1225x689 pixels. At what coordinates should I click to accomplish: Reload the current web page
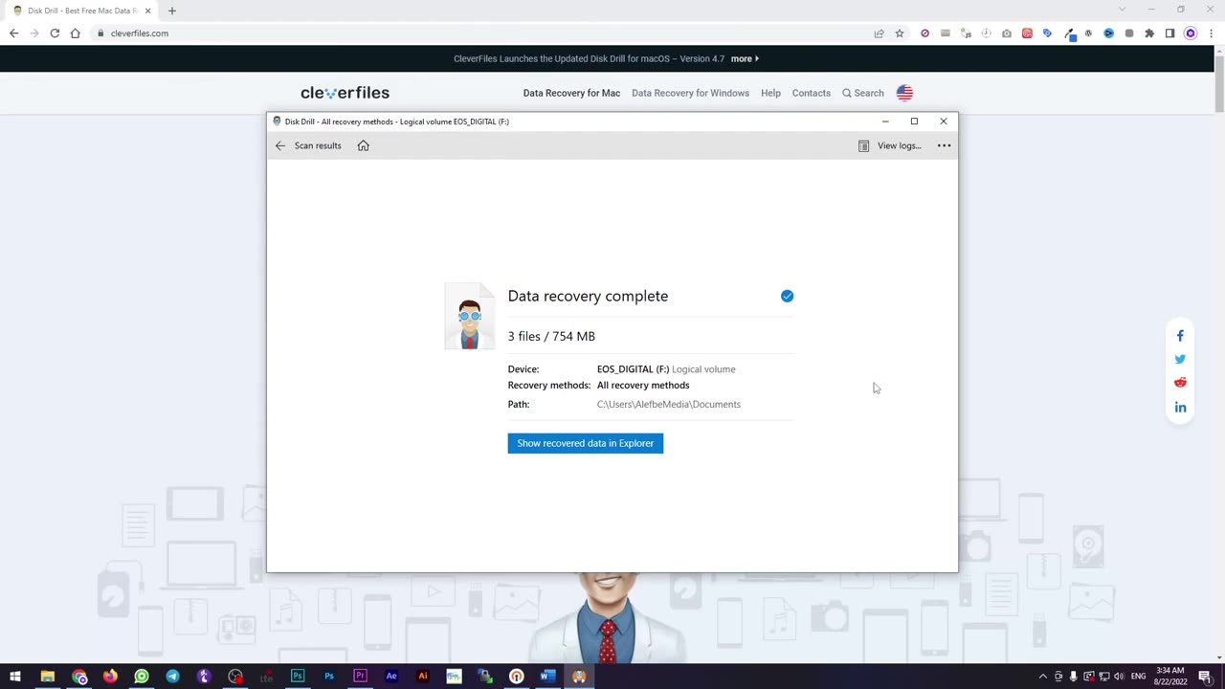tap(55, 33)
